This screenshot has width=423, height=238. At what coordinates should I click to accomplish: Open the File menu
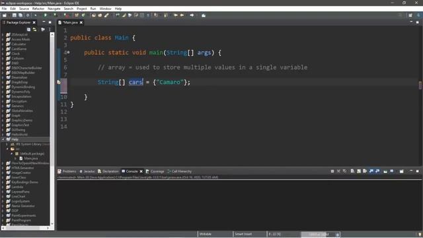(x=4, y=9)
